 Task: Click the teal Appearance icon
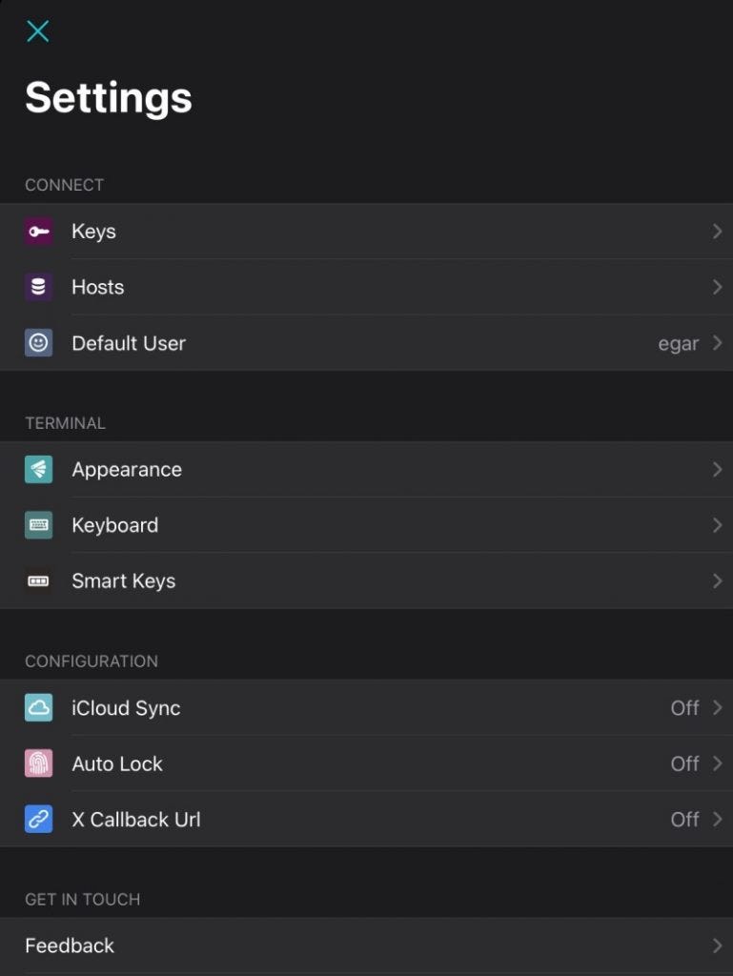(38, 469)
